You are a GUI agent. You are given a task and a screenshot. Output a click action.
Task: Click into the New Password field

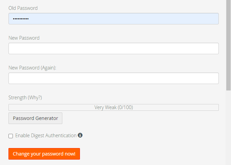pyautogui.click(x=113, y=48)
